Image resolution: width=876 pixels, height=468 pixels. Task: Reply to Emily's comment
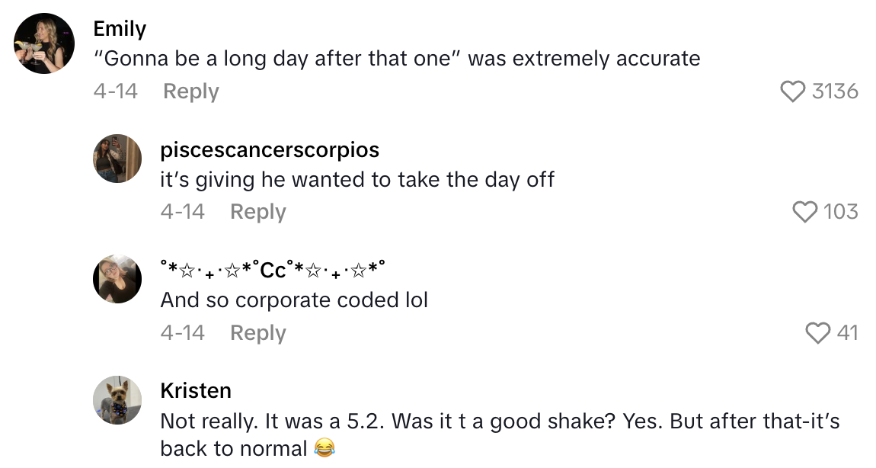tap(190, 91)
